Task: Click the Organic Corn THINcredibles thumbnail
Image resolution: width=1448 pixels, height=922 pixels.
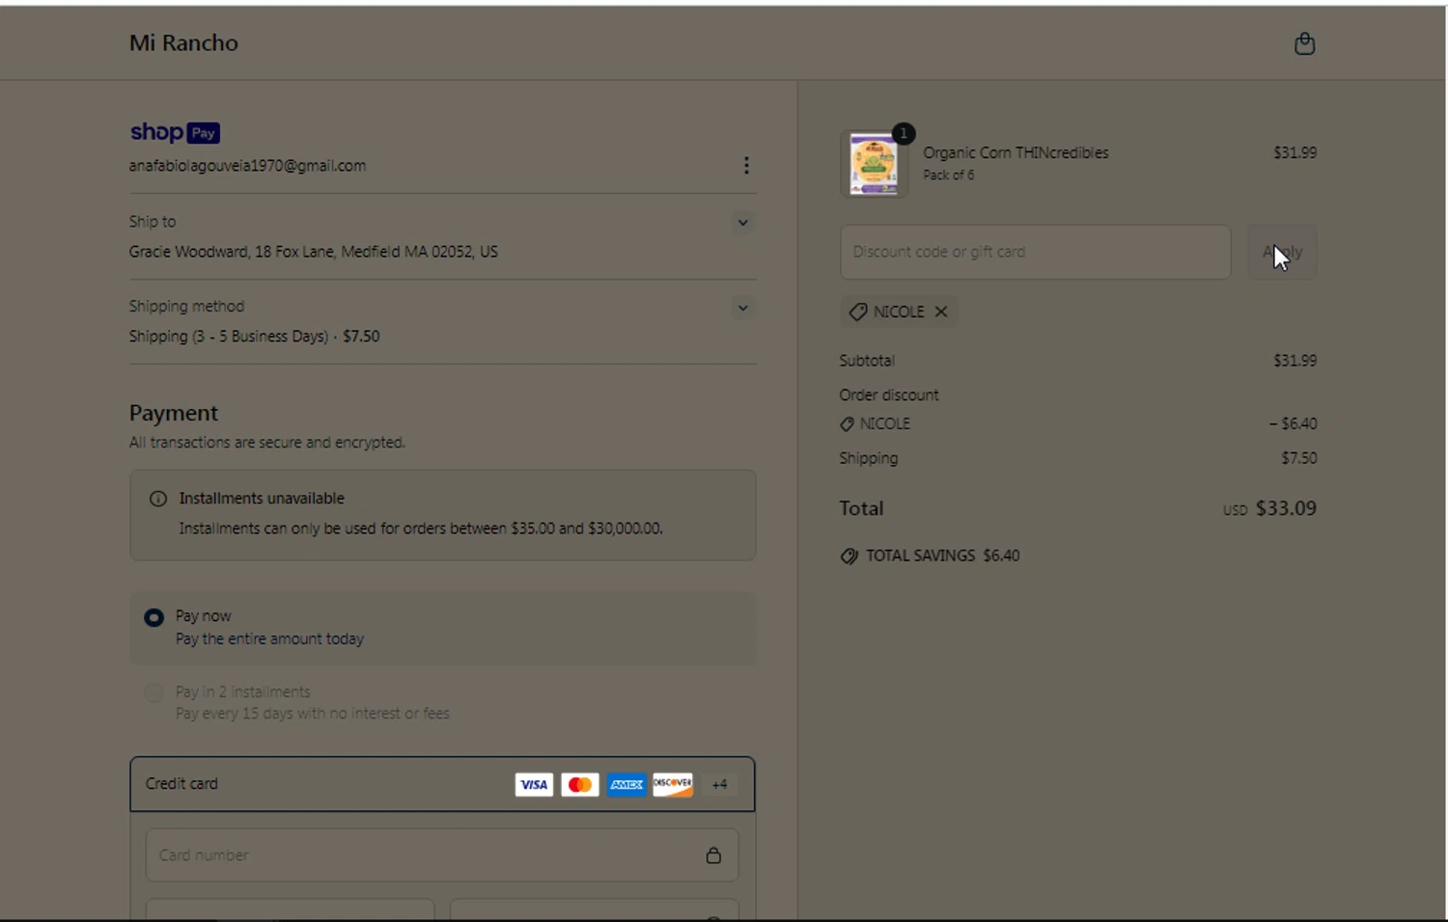Action: 874,165
